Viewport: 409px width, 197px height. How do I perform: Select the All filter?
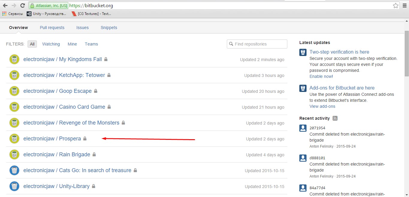32,44
